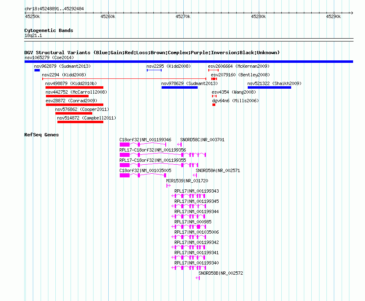Select the small blue bar under nsv962879

(x=37, y=70)
